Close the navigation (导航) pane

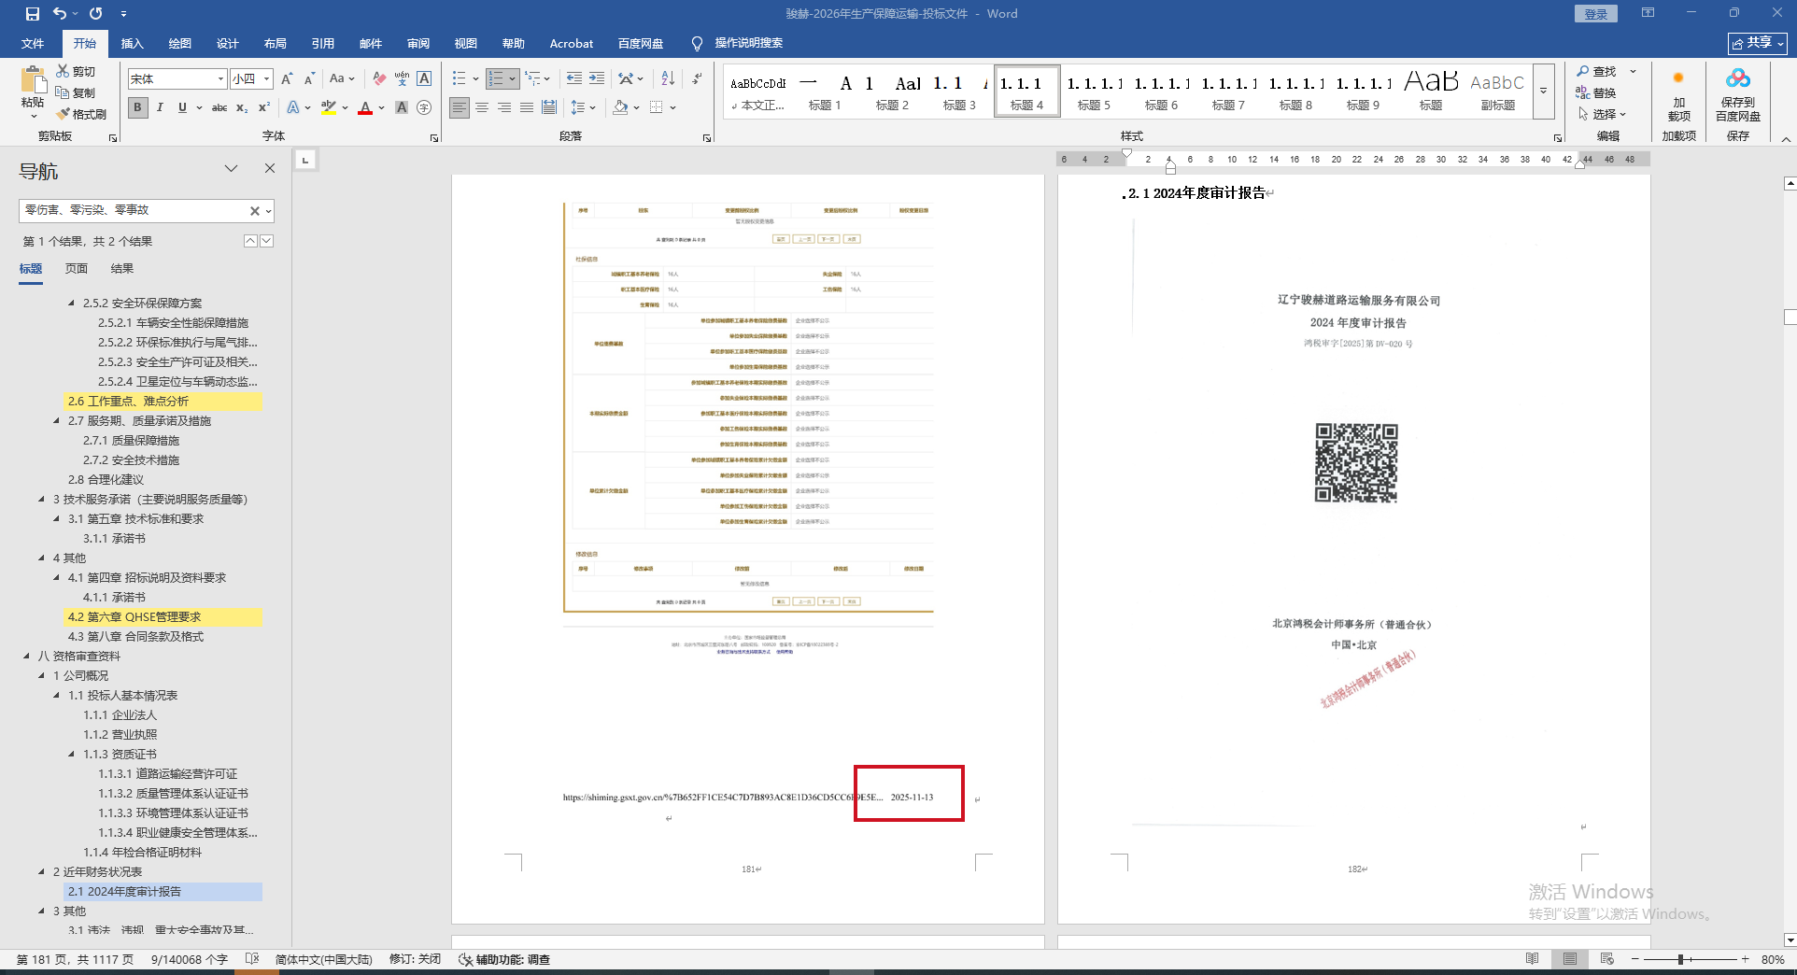[x=270, y=168]
